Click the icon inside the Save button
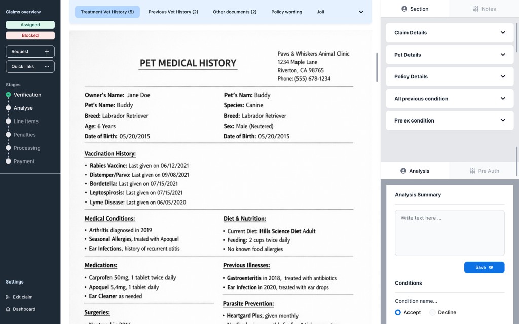This screenshot has height=324, width=519. (x=491, y=267)
